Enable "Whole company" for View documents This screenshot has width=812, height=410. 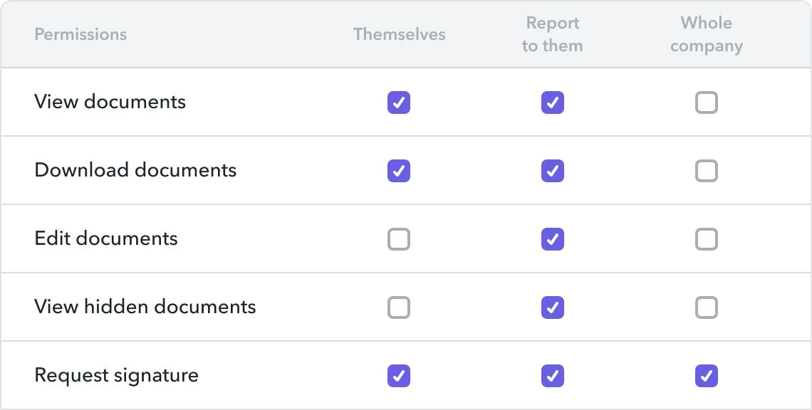click(x=706, y=102)
